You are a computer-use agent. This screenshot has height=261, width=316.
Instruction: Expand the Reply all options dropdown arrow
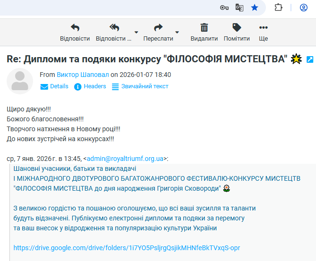[137, 33]
